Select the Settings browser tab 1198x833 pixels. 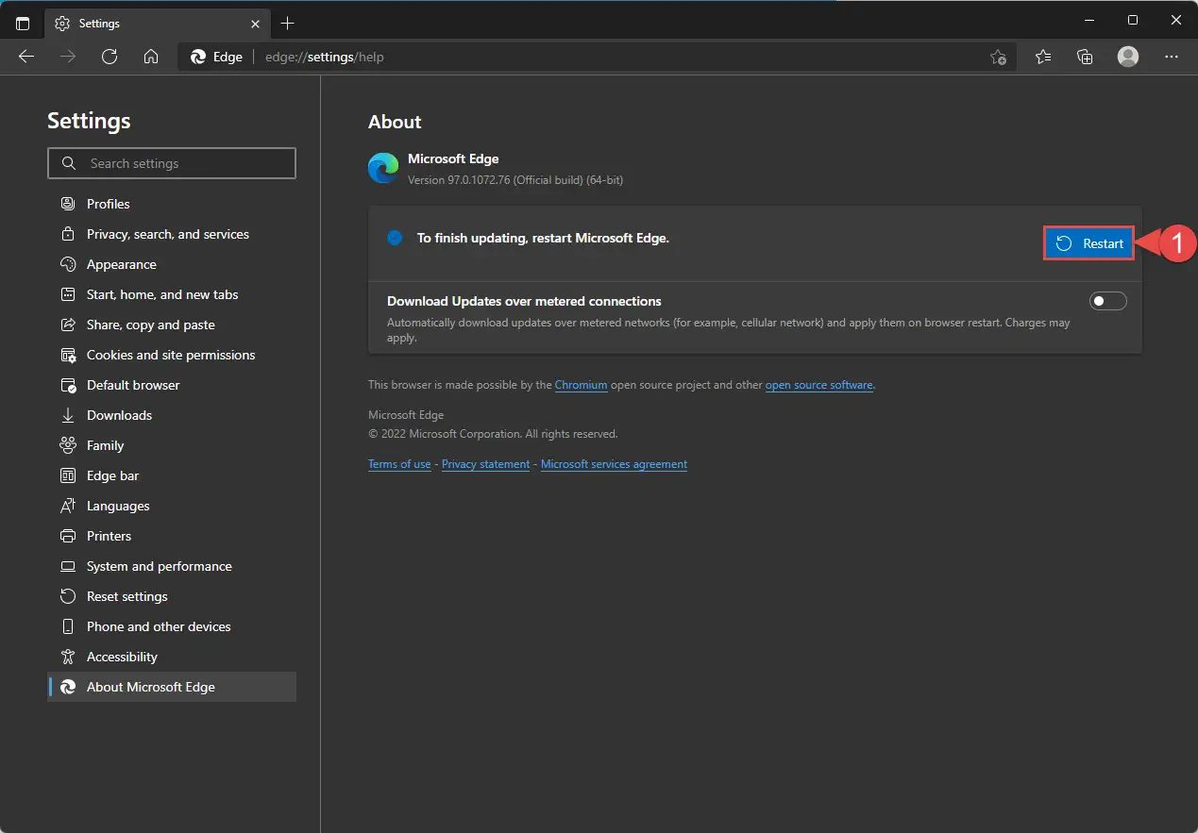pos(156,23)
